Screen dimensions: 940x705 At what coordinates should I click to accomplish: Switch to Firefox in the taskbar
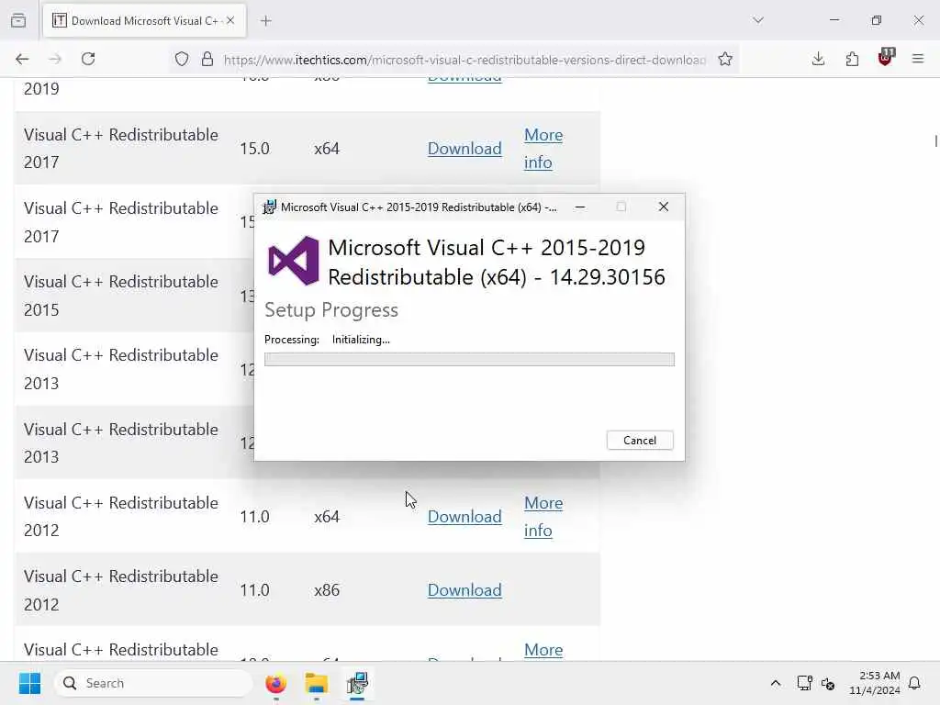click(275, 683)
